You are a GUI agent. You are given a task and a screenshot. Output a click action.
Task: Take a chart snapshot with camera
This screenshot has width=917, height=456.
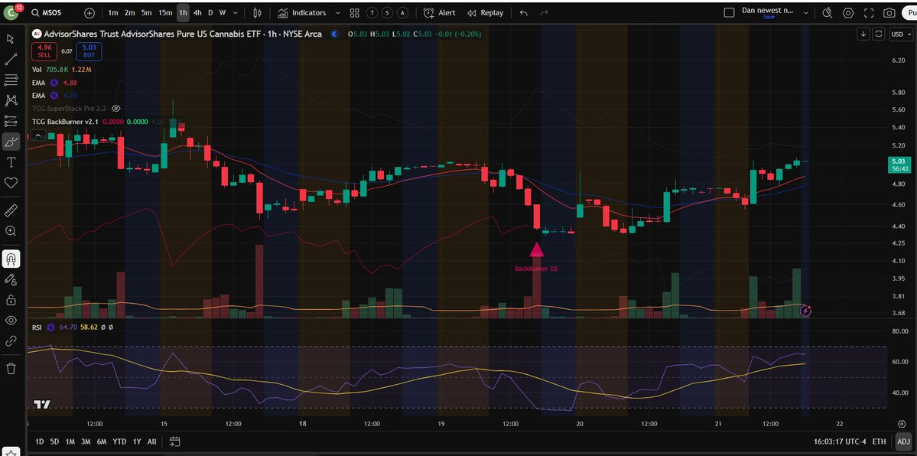pos(889,13)
